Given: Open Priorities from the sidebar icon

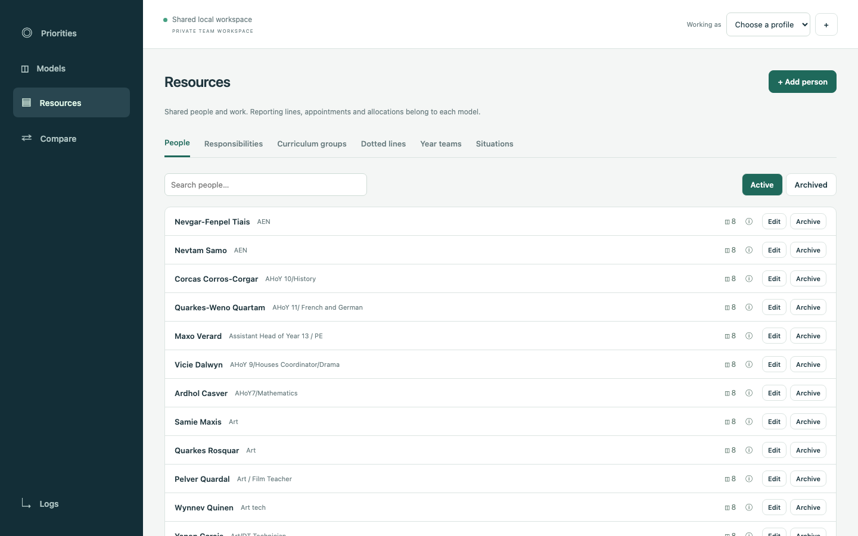Looking at the screenshot, I should click(x=27, y=33).
